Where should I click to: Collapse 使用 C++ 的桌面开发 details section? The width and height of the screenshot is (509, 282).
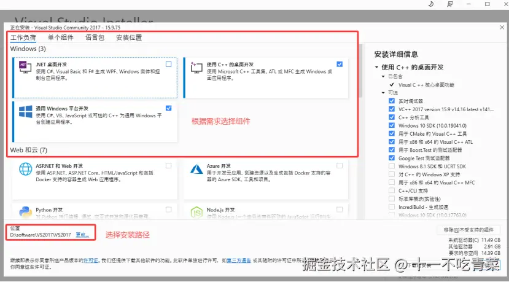coord(376,67)
